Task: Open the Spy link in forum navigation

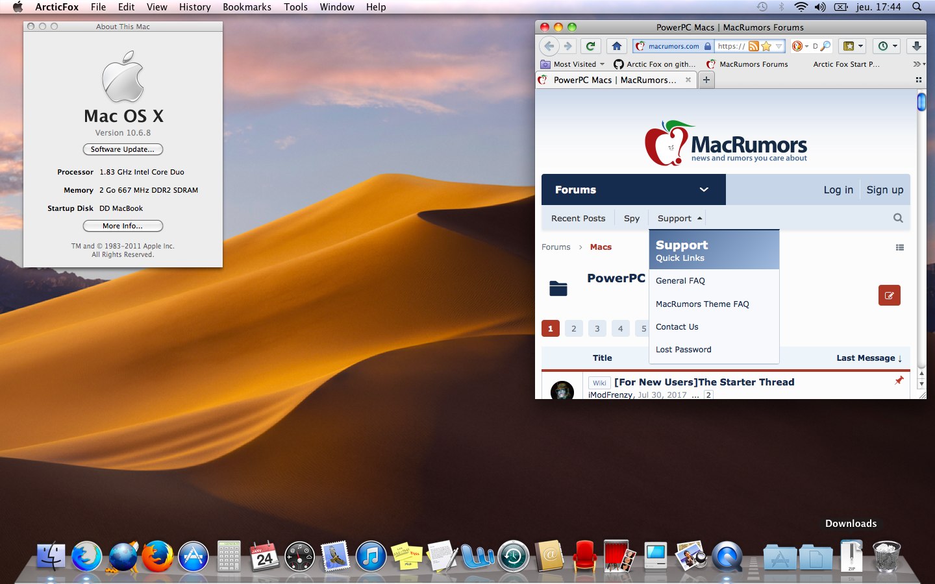Action: pos(632,218)
